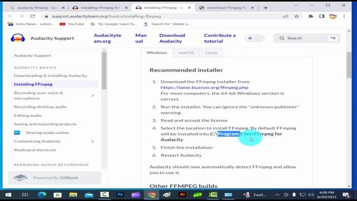The width and height of the screenshot is (357, 201).
Task: Click the browser forward arrow
Action: [21, 16]
